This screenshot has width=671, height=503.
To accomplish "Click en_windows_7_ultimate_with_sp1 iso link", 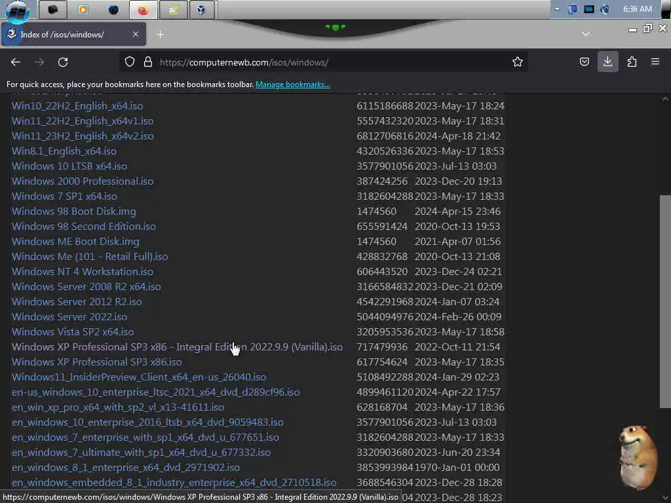I will pos(142,452).
